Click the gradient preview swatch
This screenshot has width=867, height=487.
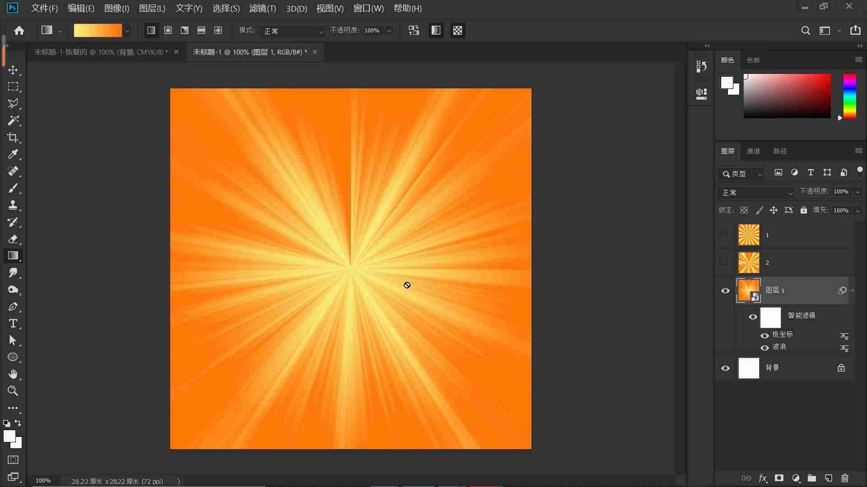98,31
